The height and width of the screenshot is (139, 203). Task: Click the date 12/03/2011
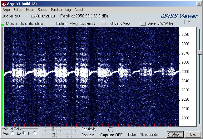click(x=43, y=16)
